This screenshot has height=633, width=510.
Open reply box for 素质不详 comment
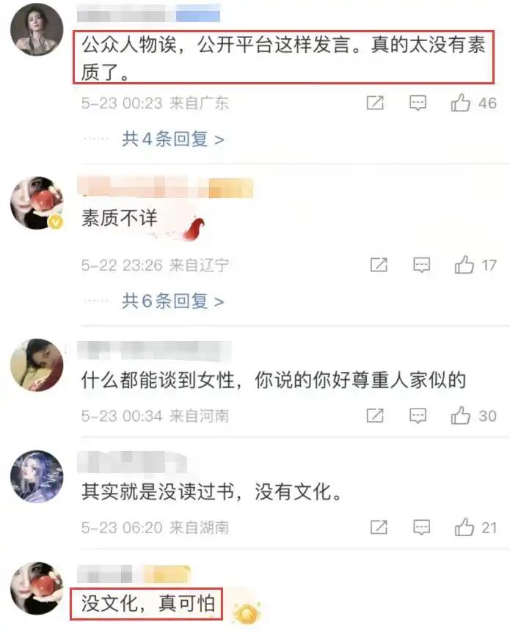421,266
